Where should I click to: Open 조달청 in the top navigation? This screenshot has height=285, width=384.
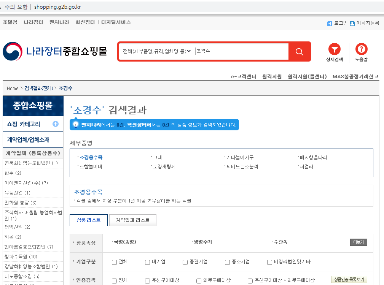pyautogui.click(x=10, y=22)
